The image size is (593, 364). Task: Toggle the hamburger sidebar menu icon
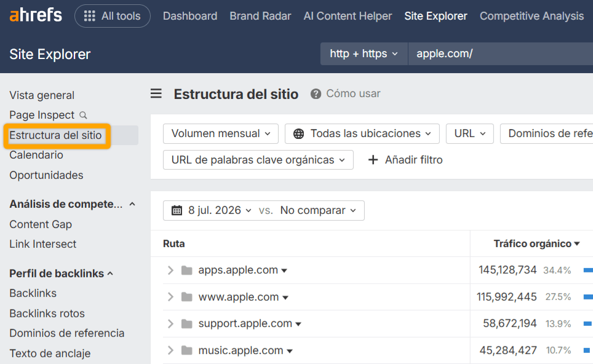click(156, 93)
